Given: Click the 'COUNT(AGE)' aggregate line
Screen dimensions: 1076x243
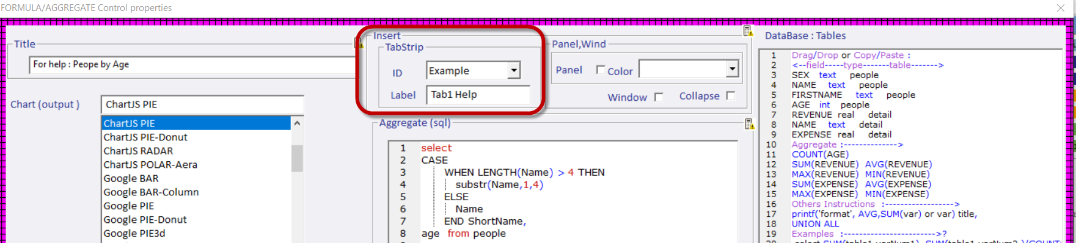Looking at the screenshot, I should (x=820, y=154).
